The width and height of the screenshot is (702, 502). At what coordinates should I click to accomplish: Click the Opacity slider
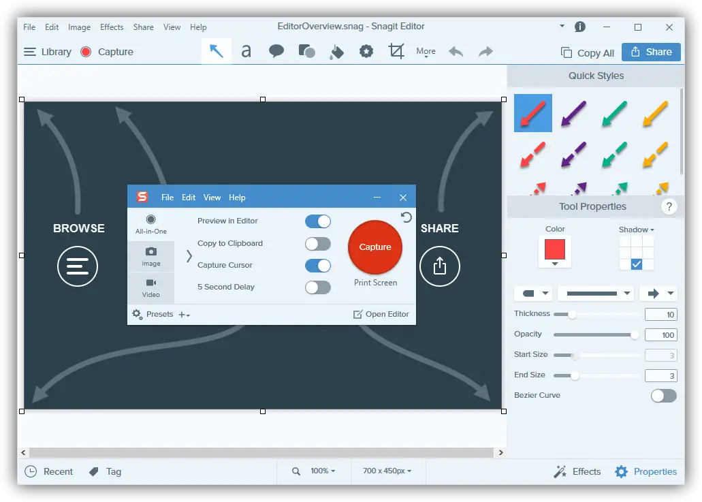pos(596,335)
